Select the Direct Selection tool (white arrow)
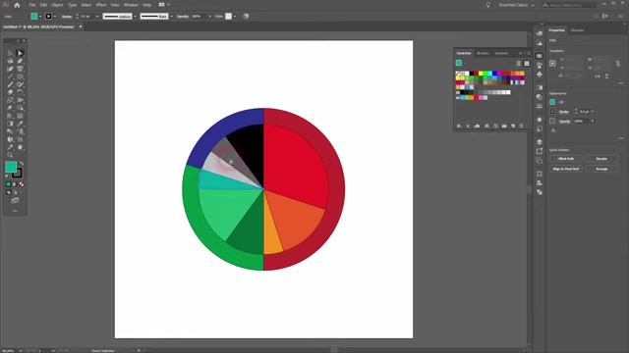This screenshot has width=629, height=353. tap(20, 53)
